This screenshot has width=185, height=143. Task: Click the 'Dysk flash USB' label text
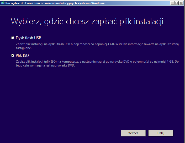tap(28, 38)
